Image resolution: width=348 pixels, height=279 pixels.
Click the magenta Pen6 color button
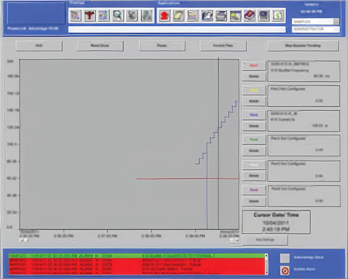(254, 190)
